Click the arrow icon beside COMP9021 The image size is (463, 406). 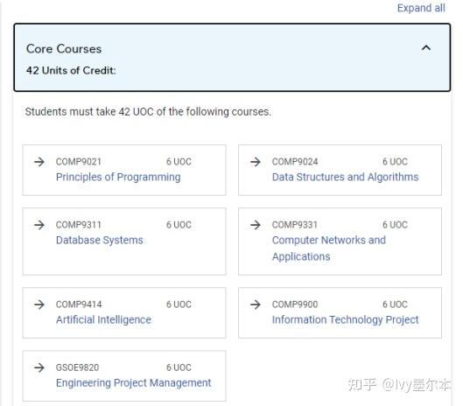[39, 162]
